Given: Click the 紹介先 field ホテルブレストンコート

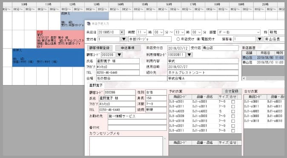Looking at the screenshot, I should coord(203,72).
